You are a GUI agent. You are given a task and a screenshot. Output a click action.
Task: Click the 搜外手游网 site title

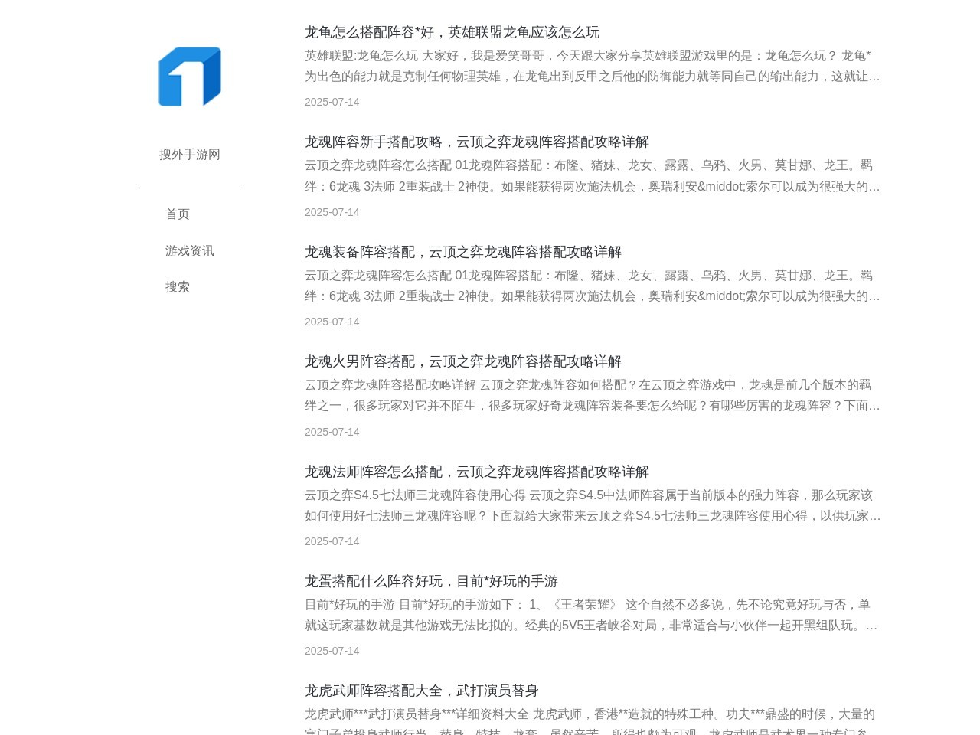pyautogui.click(x=189, y=155)
